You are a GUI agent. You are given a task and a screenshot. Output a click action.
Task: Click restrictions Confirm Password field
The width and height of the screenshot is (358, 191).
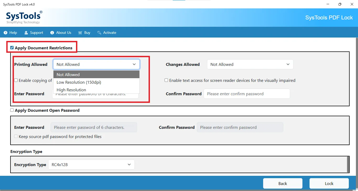247,94
